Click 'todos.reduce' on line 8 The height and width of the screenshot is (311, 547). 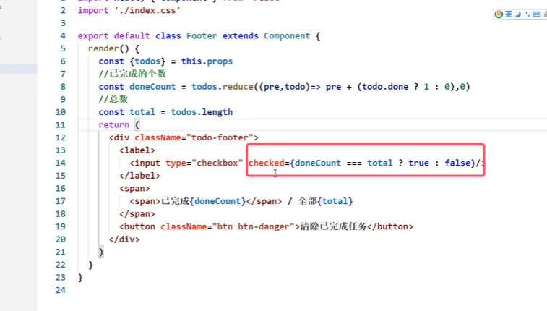point(223,87)
